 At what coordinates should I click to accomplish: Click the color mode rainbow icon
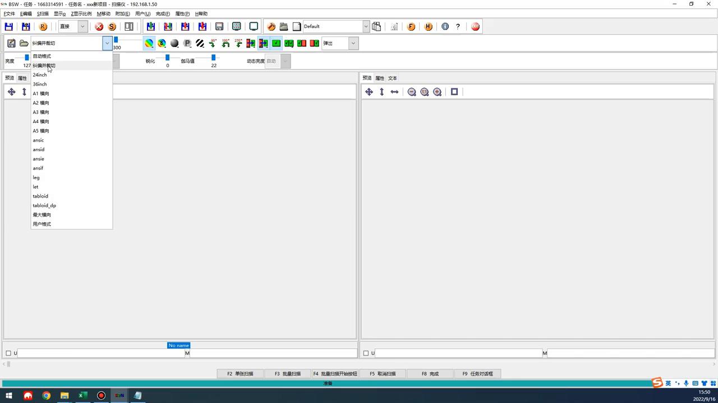[x=149, y=43]
